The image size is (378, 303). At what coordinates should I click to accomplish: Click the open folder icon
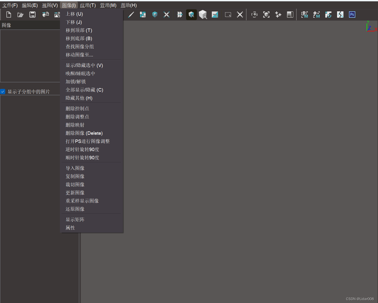(21, 15)
